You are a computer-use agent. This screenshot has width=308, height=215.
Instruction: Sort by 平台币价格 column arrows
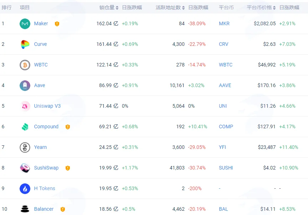(x=274, y=8)
